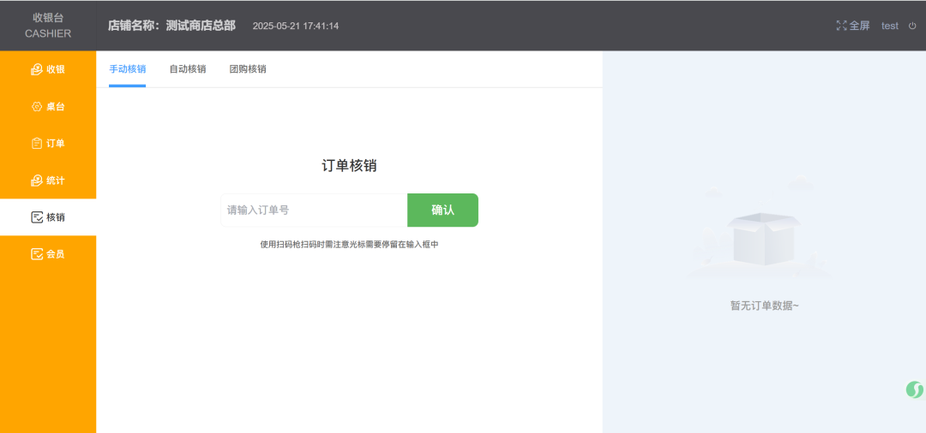This screenshot has height=433, width=926.
Task: Enter 全屏 fullscreen mode
Action: tap(853, 26)
